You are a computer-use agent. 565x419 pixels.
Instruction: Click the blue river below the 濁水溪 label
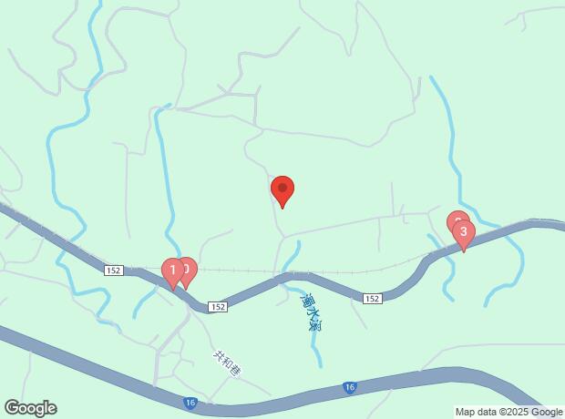coord(316,349)
